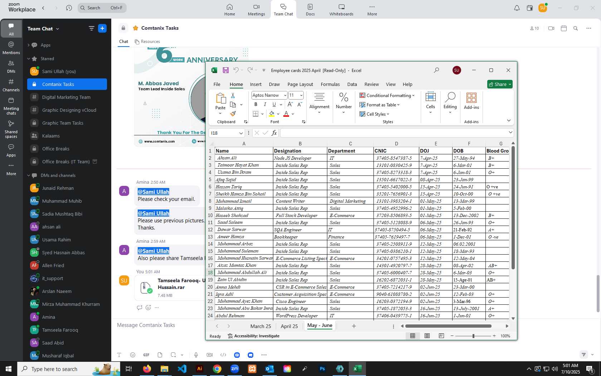
Task: Start a video meeting in Comtanix Tasks
Action: [551, 28]
